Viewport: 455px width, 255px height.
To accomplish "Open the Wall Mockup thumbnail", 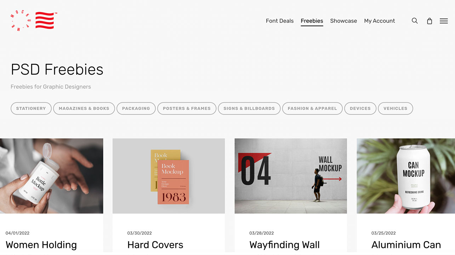I will click(291, 176).
